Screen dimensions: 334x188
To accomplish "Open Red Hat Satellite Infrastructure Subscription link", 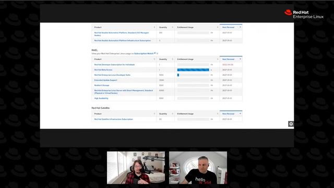I will tap(114, 119).
